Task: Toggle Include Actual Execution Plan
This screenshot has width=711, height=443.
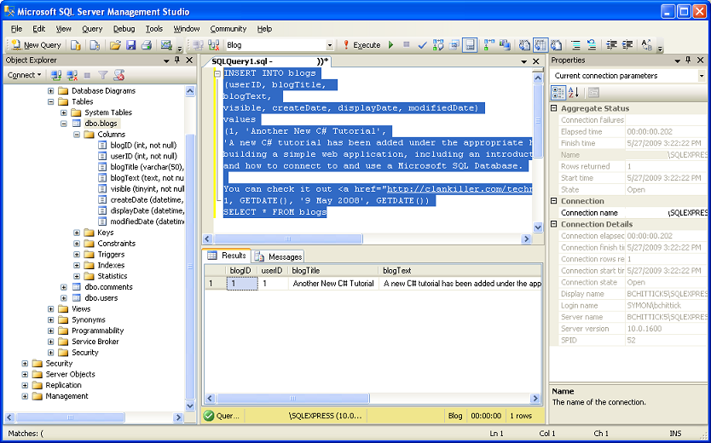Action: click(x=488, y=45)
